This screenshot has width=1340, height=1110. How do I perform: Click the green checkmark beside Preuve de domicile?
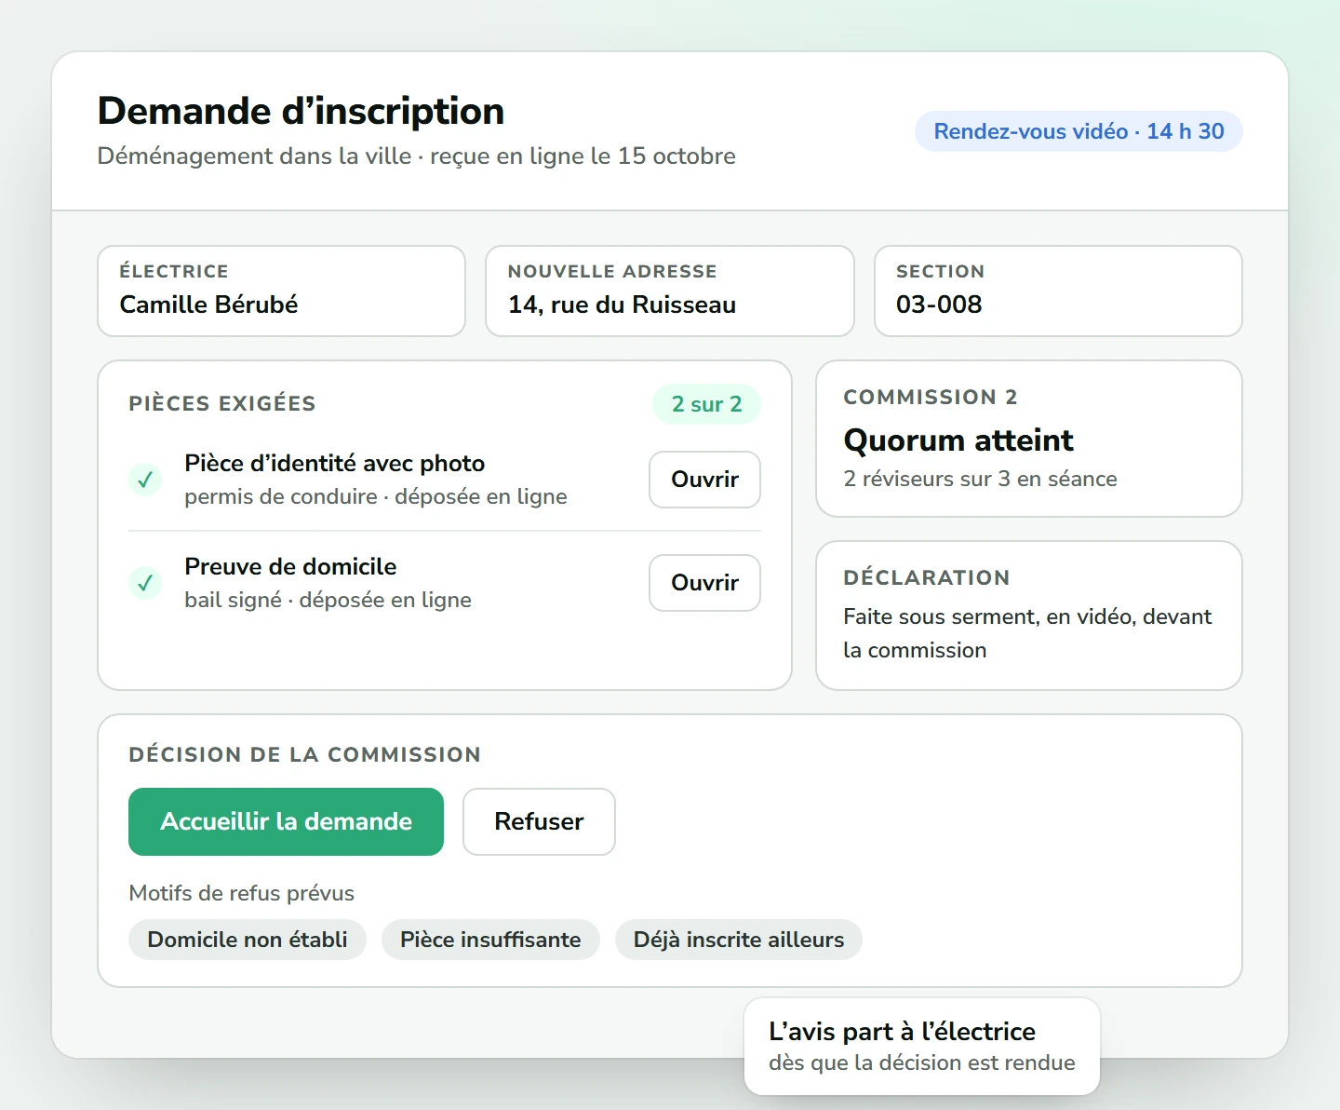(x=145, y=583)
